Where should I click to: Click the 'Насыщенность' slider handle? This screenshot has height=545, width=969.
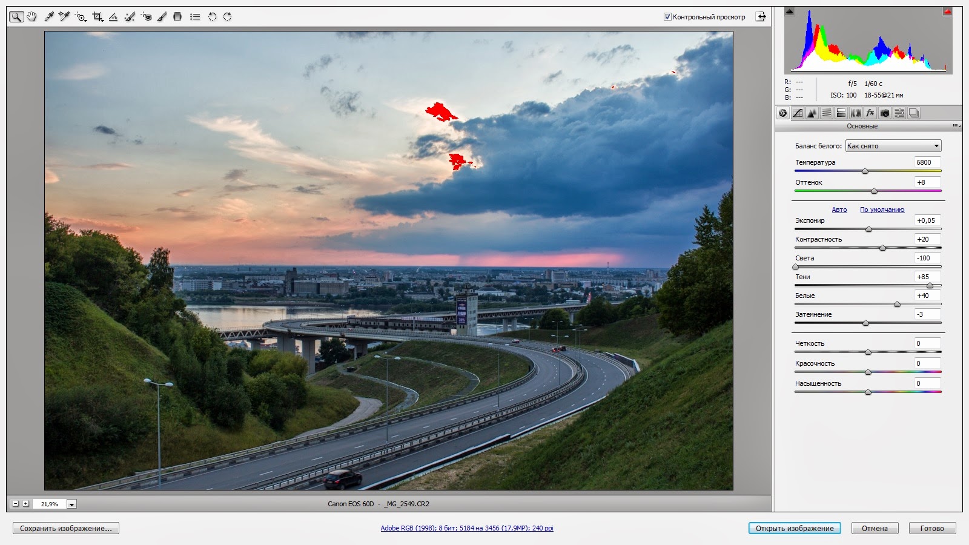pyautogui.click(x=868, y=392)
